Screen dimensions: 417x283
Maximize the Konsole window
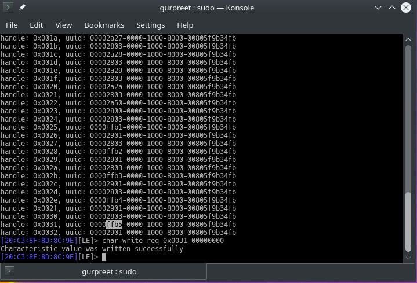point(392,8)
